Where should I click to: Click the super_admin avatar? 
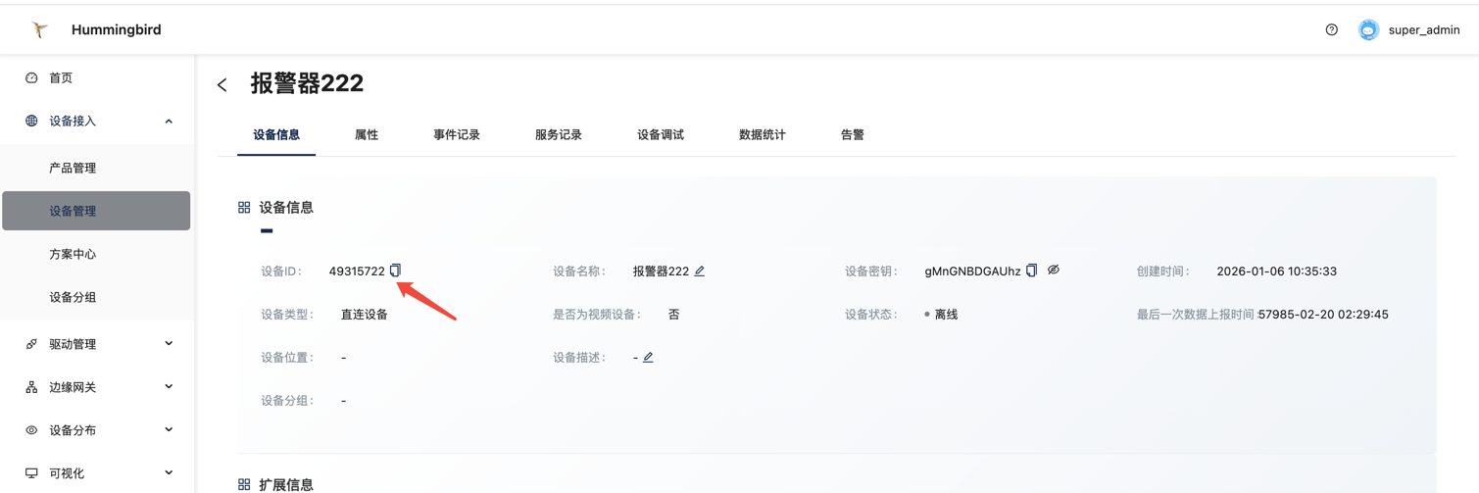[x=1368, y=29]
